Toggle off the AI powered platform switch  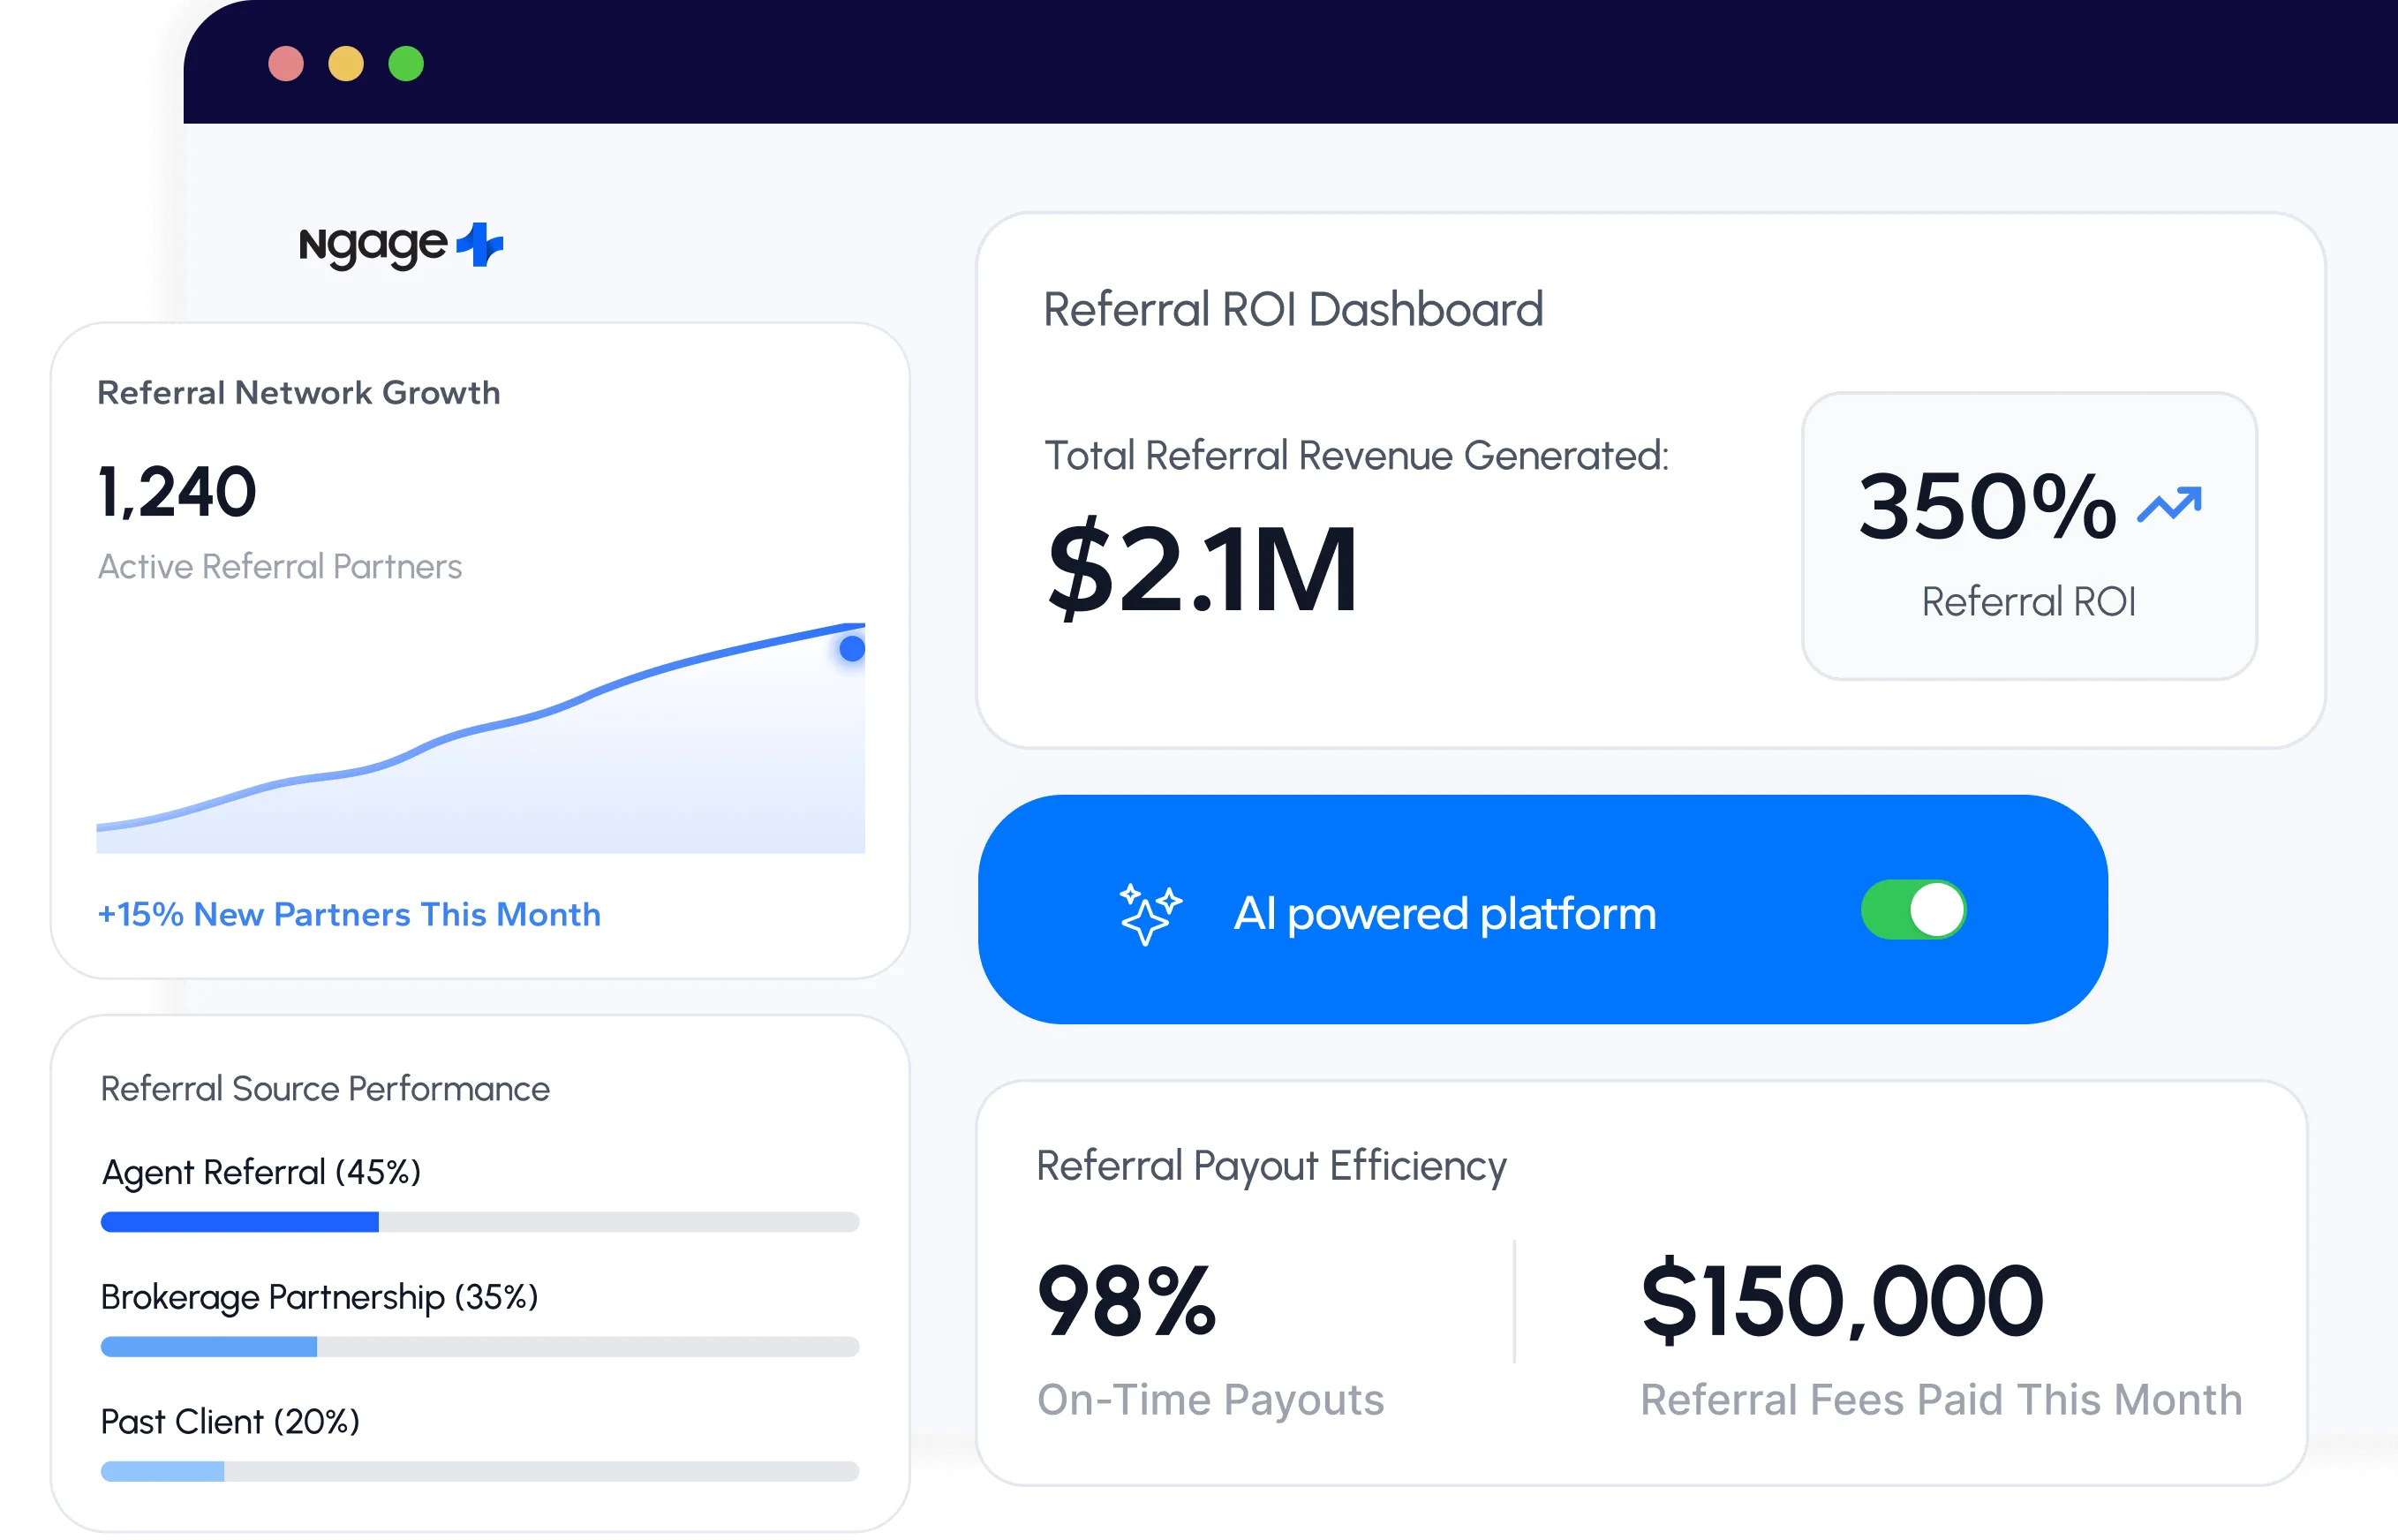(x=1913, y=910)
